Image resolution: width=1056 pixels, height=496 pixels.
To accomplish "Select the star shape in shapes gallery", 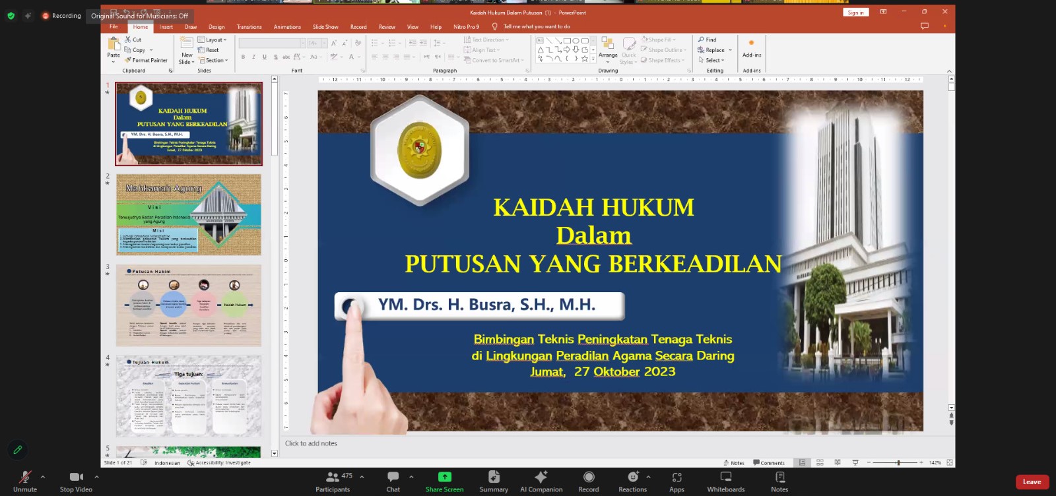I will [585, 59].
